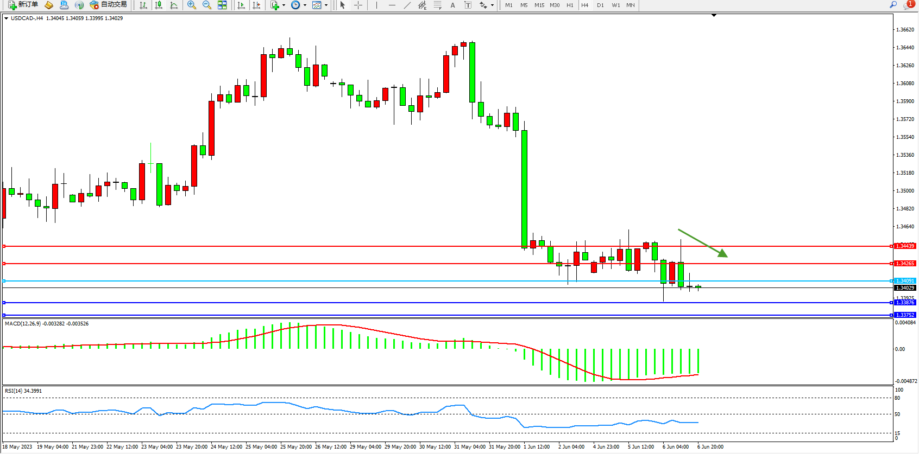Viewport: 919px width, 454px height.
Task: Open the search magnifier at top right
Action: (x=893, y=5)
